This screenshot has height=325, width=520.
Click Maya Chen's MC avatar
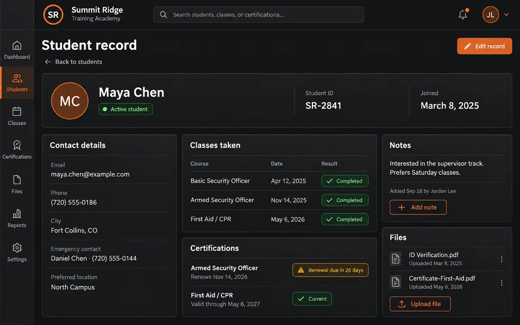point(70,101)
